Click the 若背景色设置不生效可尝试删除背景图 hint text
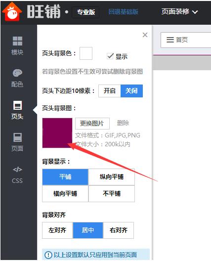The height and width of the screenshot is (261, 211). point(92,72)
